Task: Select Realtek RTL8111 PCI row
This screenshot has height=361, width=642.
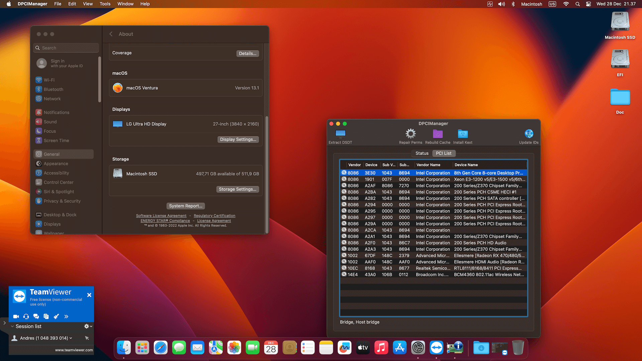Action: pyautogui.click(x=433, y=268)
